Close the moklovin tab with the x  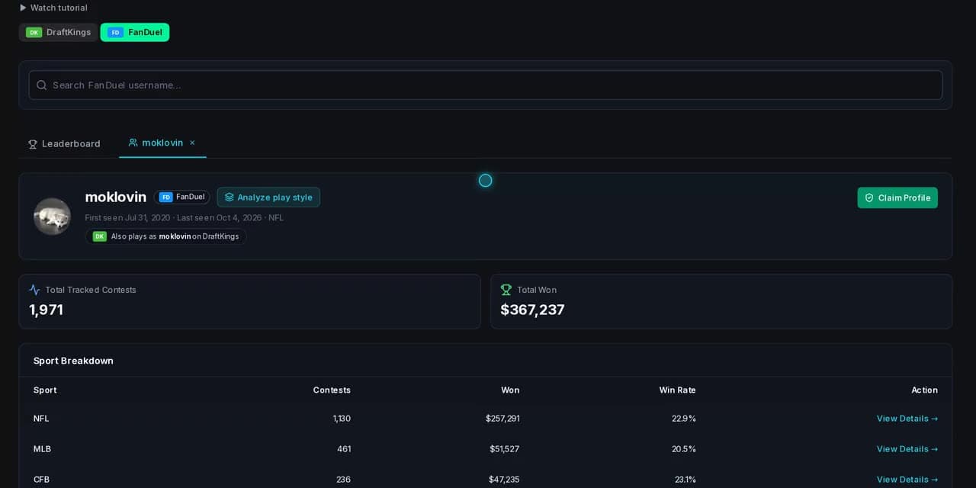tap(192, 143)
